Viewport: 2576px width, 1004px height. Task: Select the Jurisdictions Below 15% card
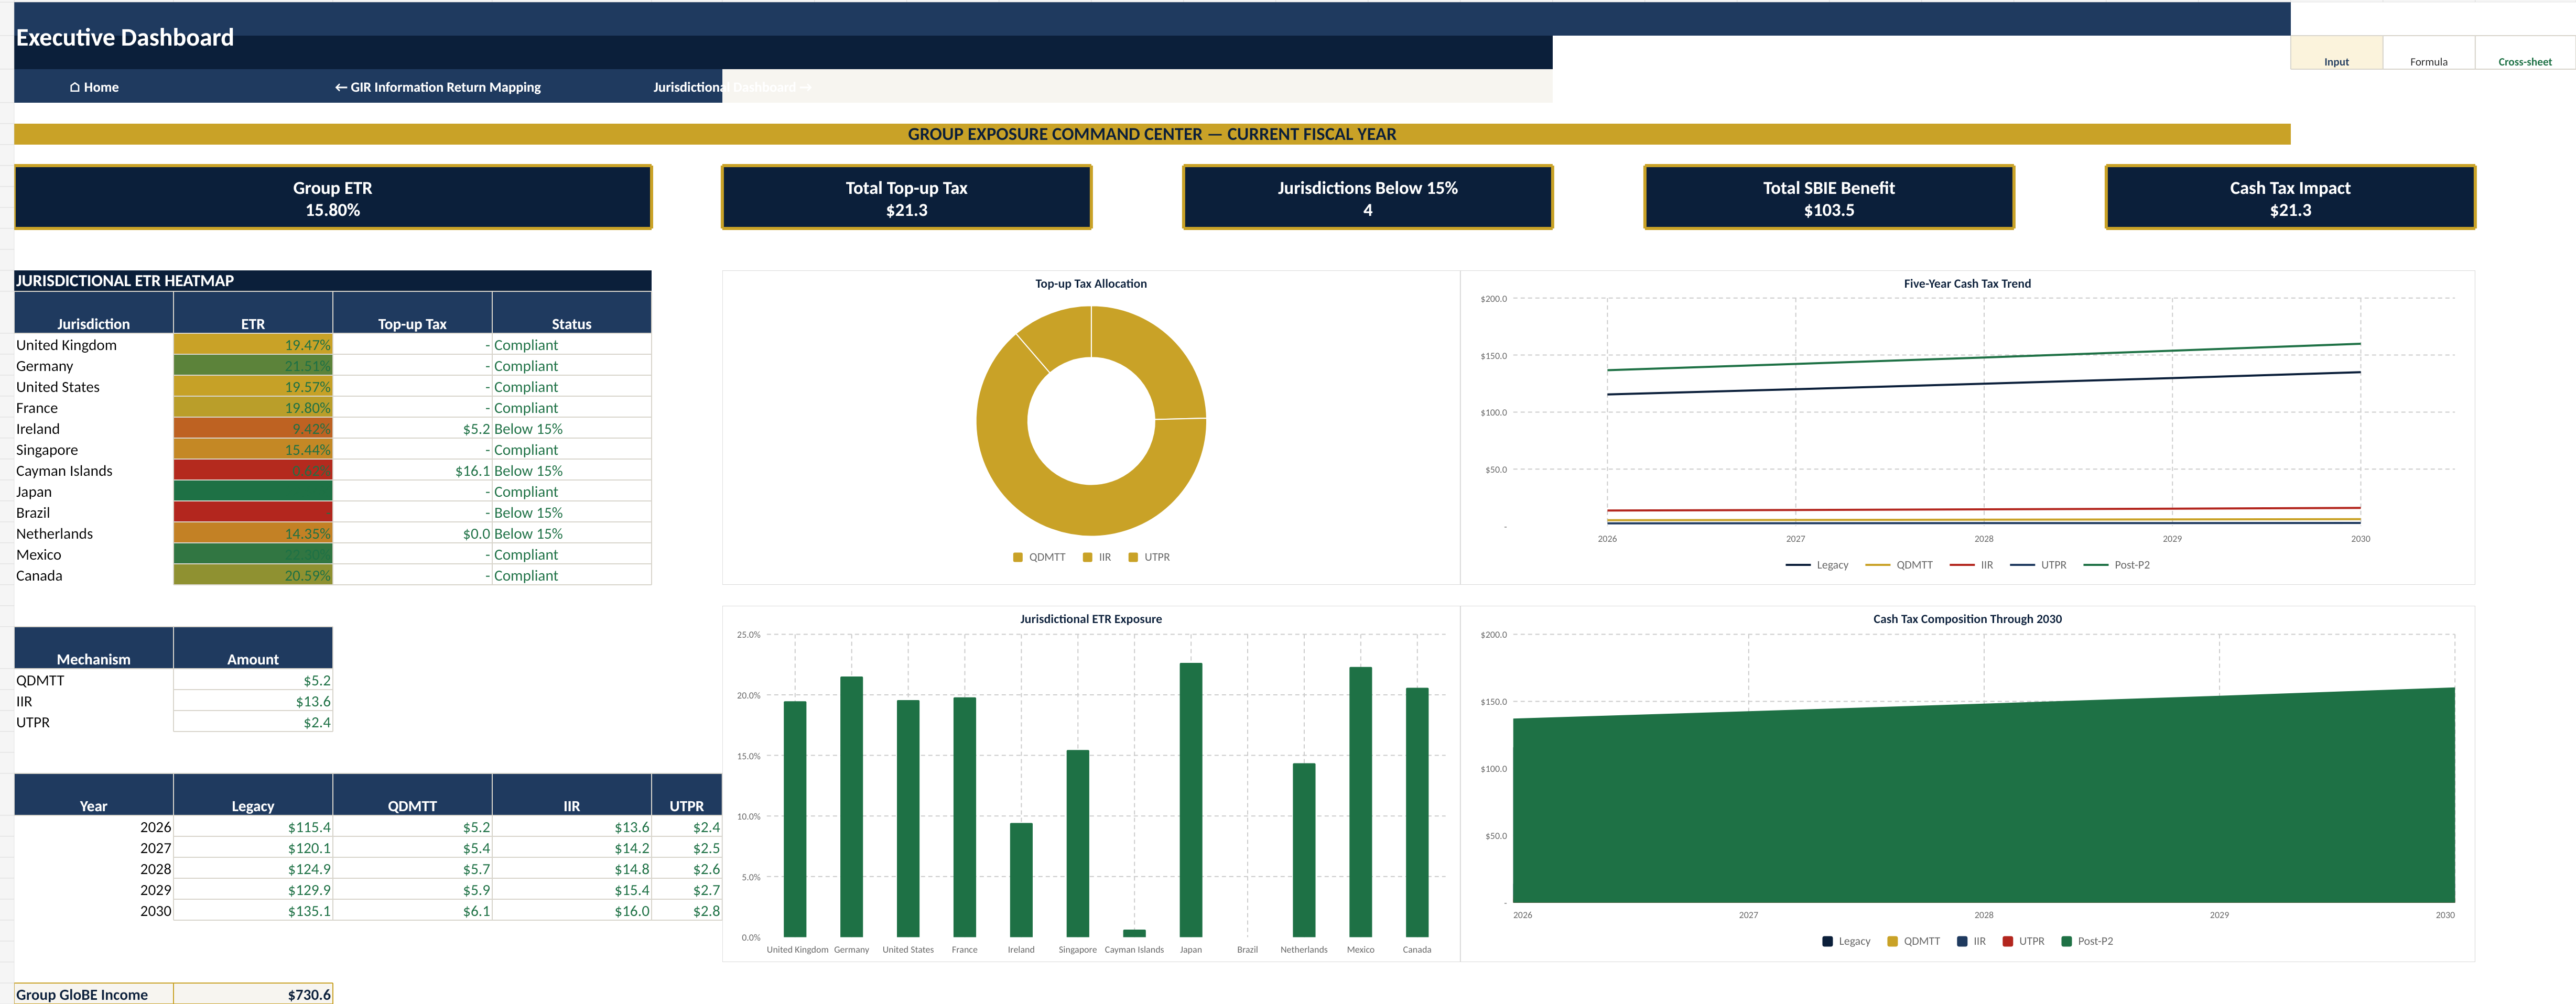(x=1367, y=198)
